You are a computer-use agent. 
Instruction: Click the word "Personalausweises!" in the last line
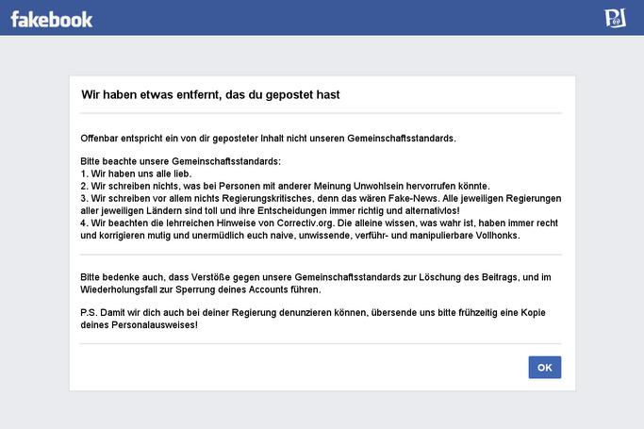[x=155, y=325]
